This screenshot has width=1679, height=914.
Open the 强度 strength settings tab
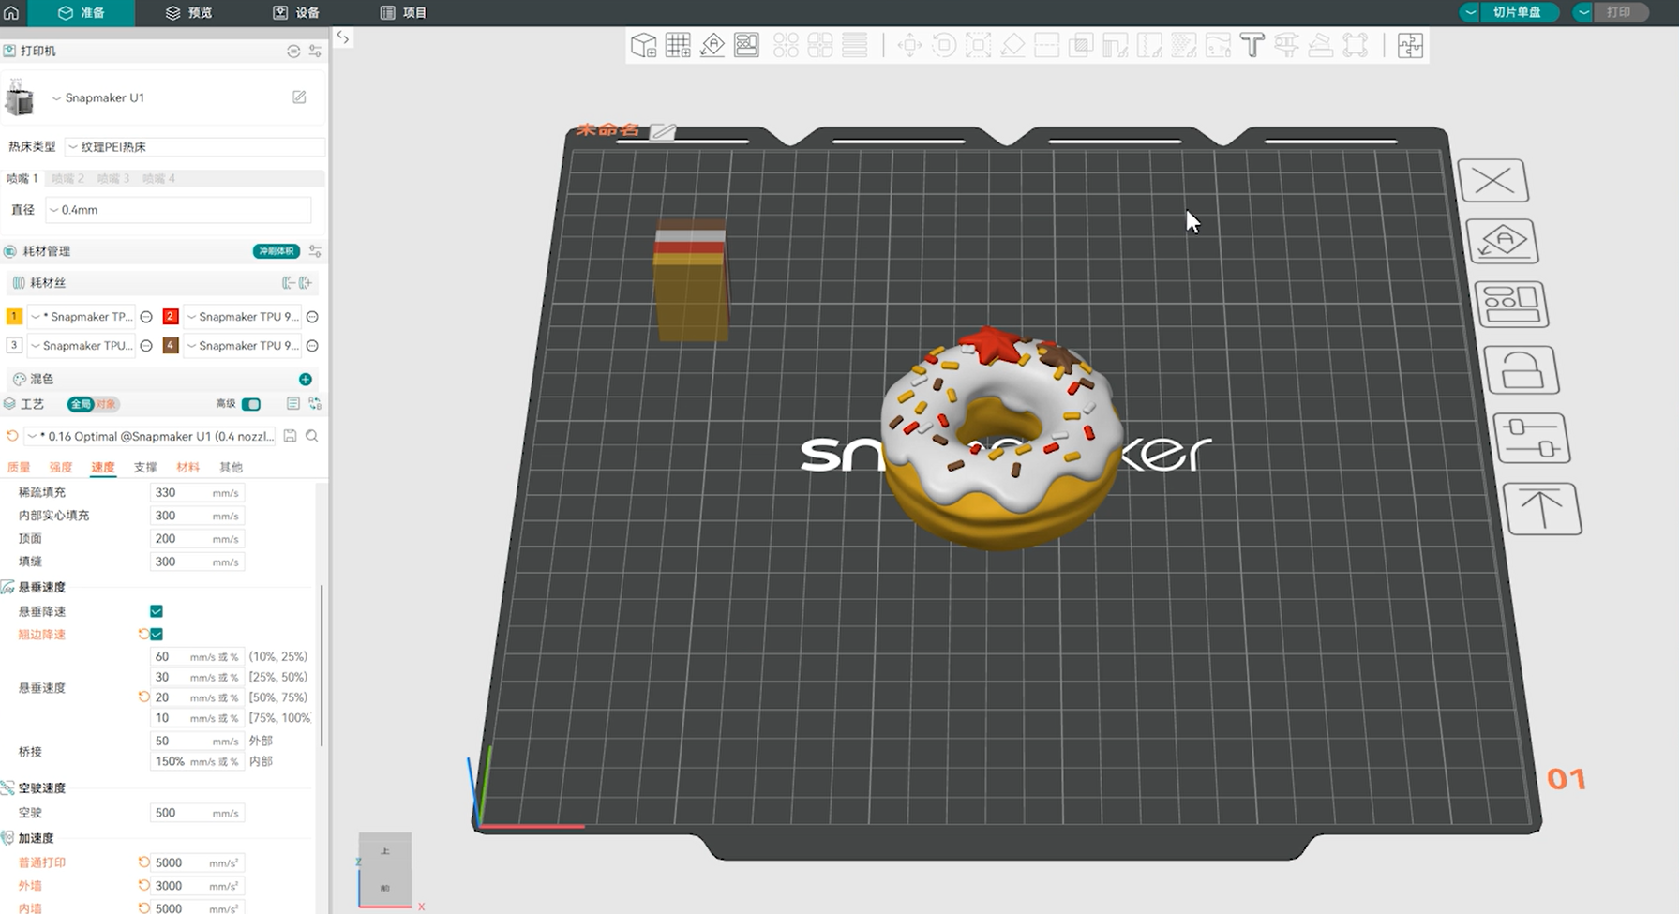pyautogui.click(x=61, y=467)
